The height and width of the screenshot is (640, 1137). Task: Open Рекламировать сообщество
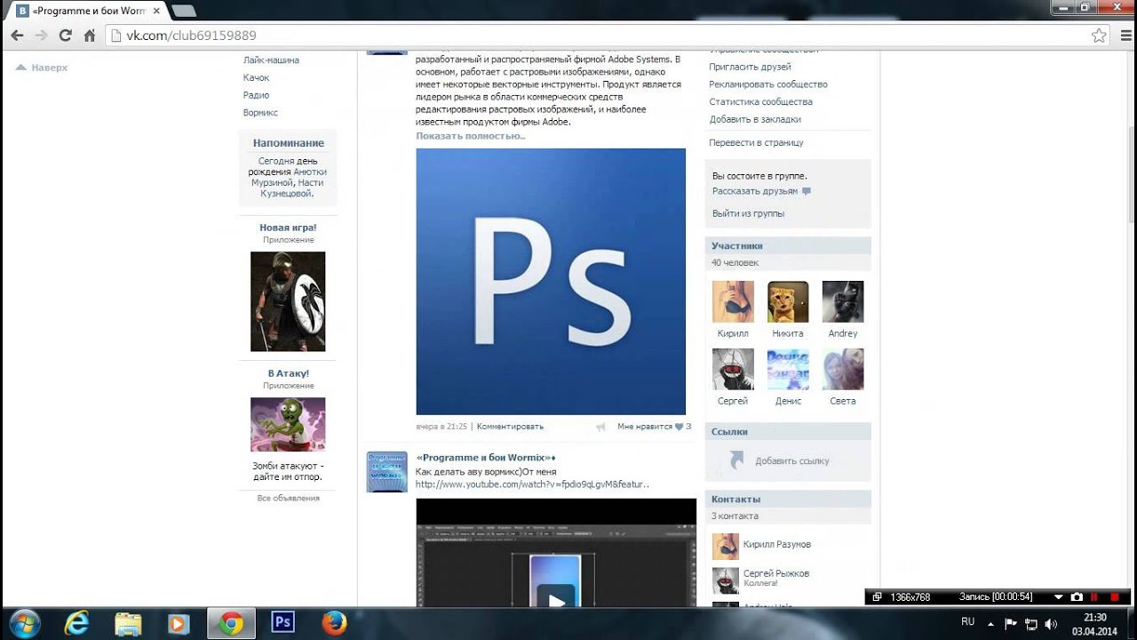[x=768, y=84]
